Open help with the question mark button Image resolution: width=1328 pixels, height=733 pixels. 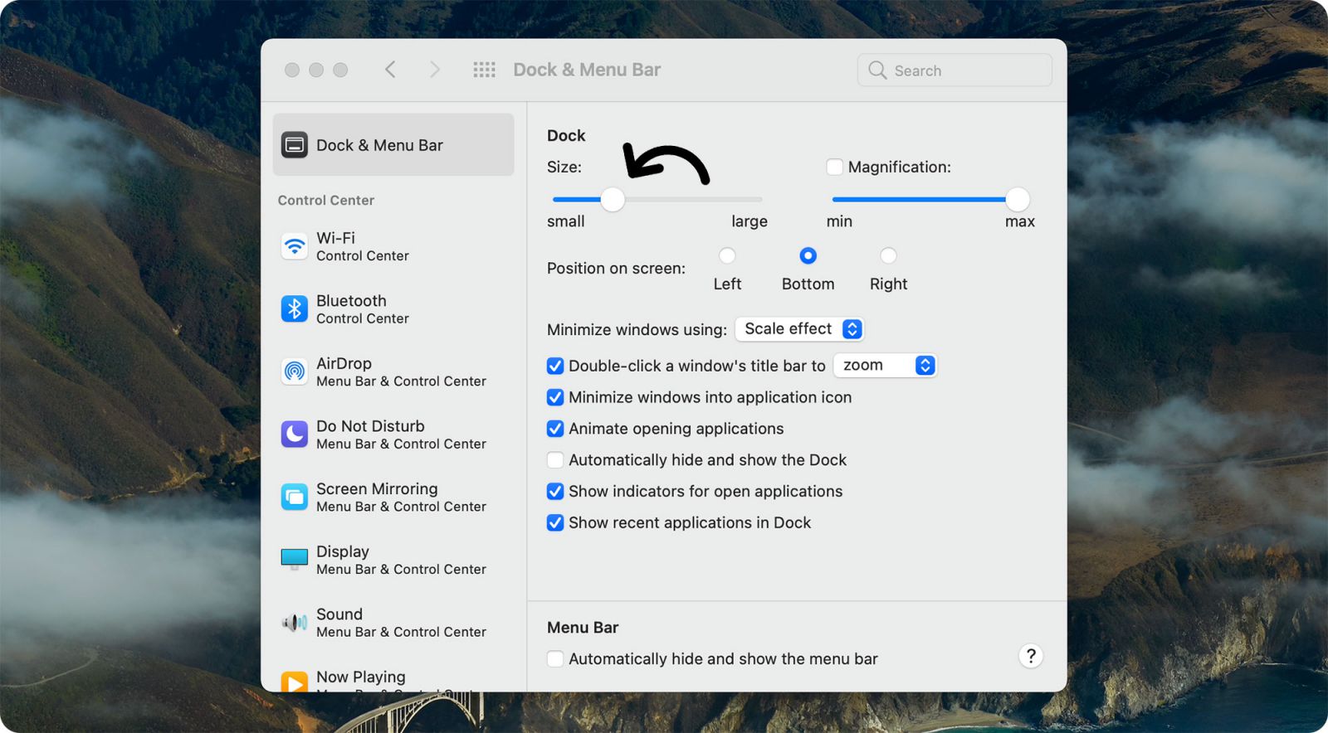tap(1031, 656)
